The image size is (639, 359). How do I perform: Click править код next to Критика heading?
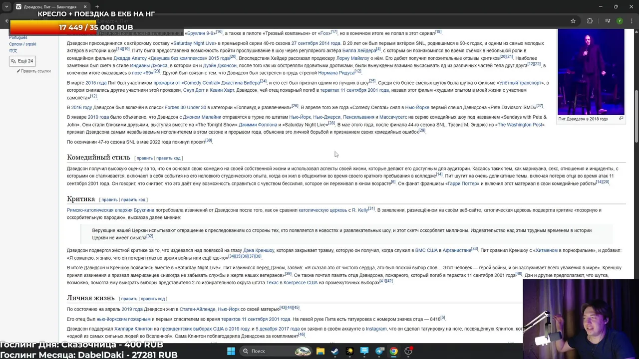[x=133, y=199]
